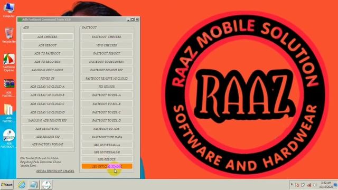Viewport: 338px width, 190px height.
Task: Click the ADB REBOOT button
Action: click(x=48, y=45)
